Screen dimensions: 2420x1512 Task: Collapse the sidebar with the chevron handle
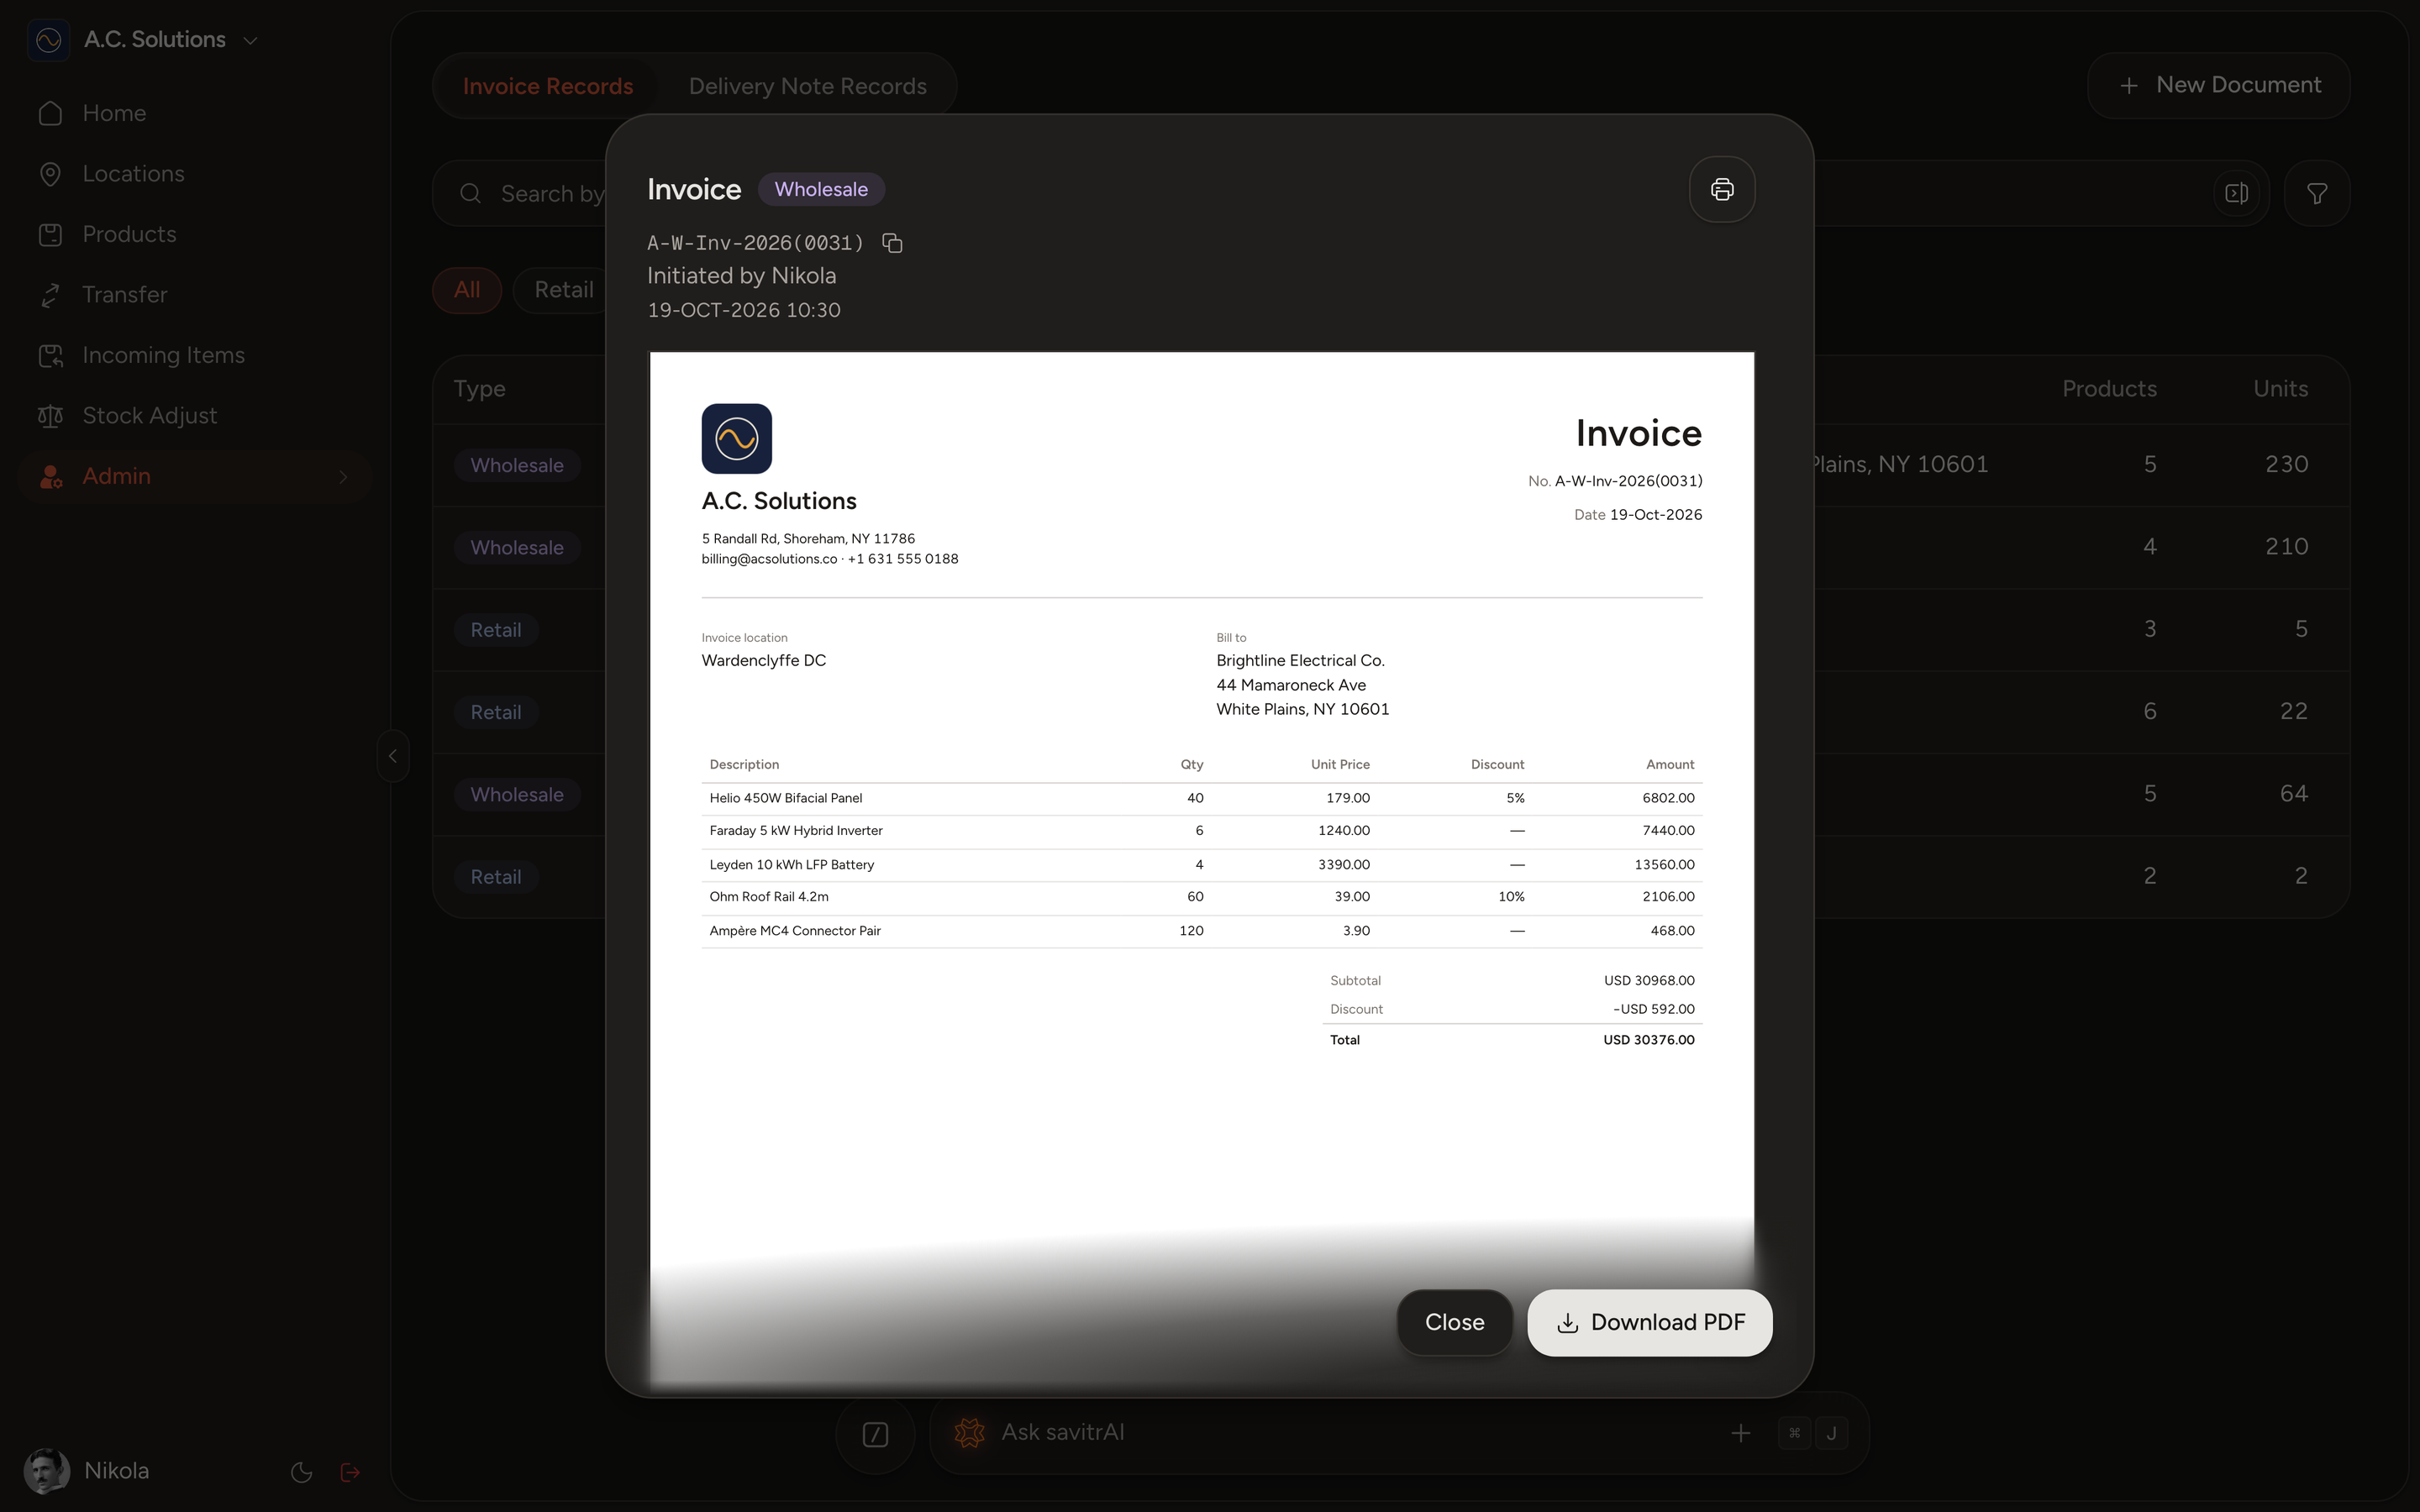tap(393, 756)
